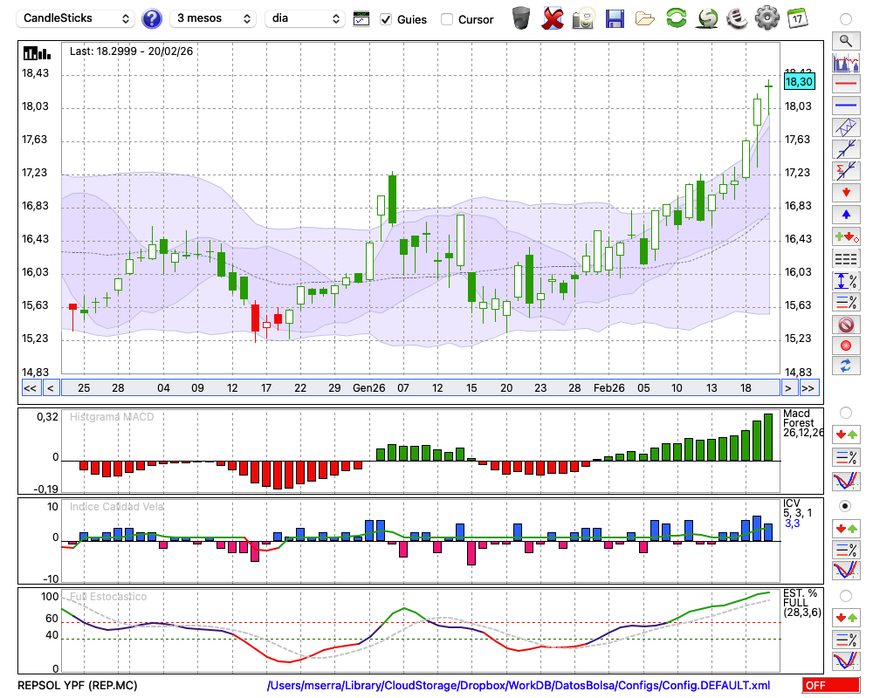
Task: Click the red OFF button
Action: click(x=830, y=686)
